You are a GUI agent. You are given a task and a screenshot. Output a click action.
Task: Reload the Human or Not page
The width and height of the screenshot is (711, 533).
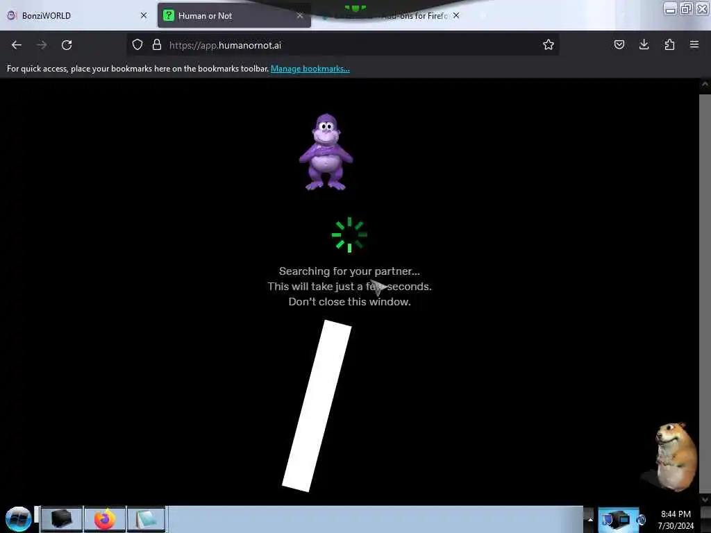67,45
